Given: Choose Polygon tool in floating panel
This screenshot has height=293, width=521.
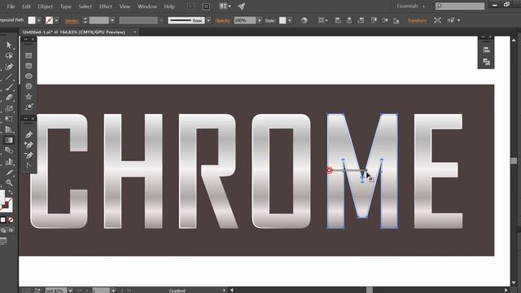Looking at the screenshot, I should (x=28, y=86).
